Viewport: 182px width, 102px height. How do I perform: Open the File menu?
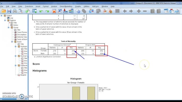[2, 7]
